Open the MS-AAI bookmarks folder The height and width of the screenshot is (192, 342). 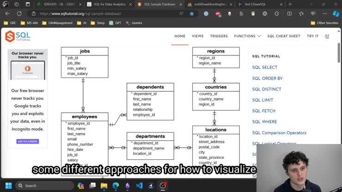point(29,23)
